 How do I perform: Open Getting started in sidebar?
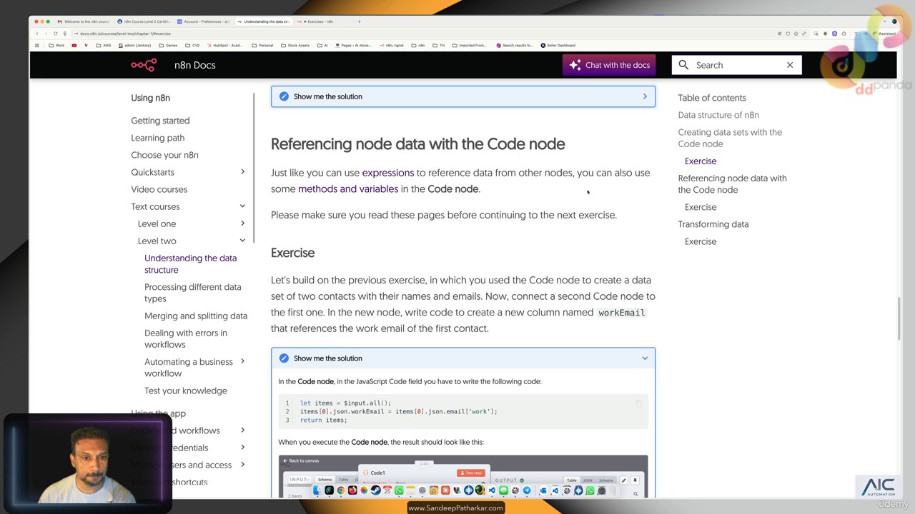tap(160, 121)
